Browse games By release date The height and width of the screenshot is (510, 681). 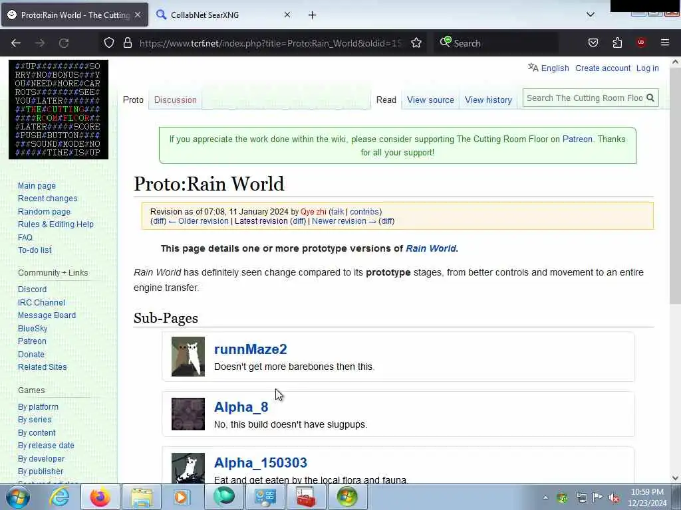pyautogui.click(x=46, y=446)
